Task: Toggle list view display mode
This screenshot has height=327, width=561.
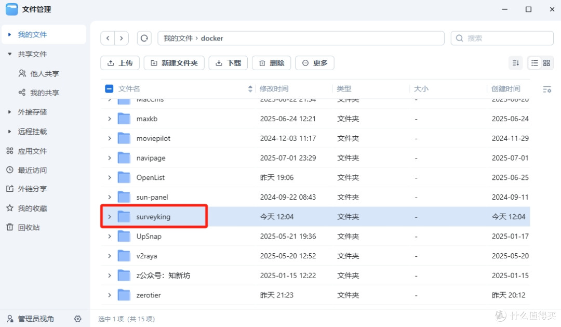Action: click(534, 62)
